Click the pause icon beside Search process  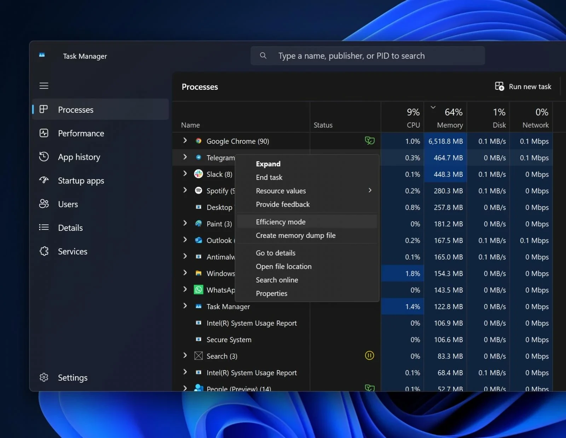(369, 356)
